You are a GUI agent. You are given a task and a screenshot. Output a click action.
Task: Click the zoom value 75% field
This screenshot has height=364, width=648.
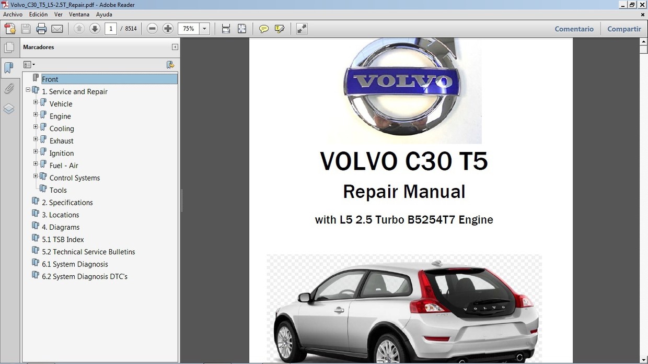(x=189, y=29)
